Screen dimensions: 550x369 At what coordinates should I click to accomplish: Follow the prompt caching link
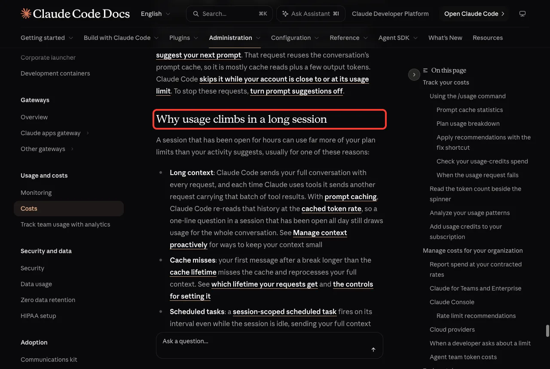(x=351, y=197)
